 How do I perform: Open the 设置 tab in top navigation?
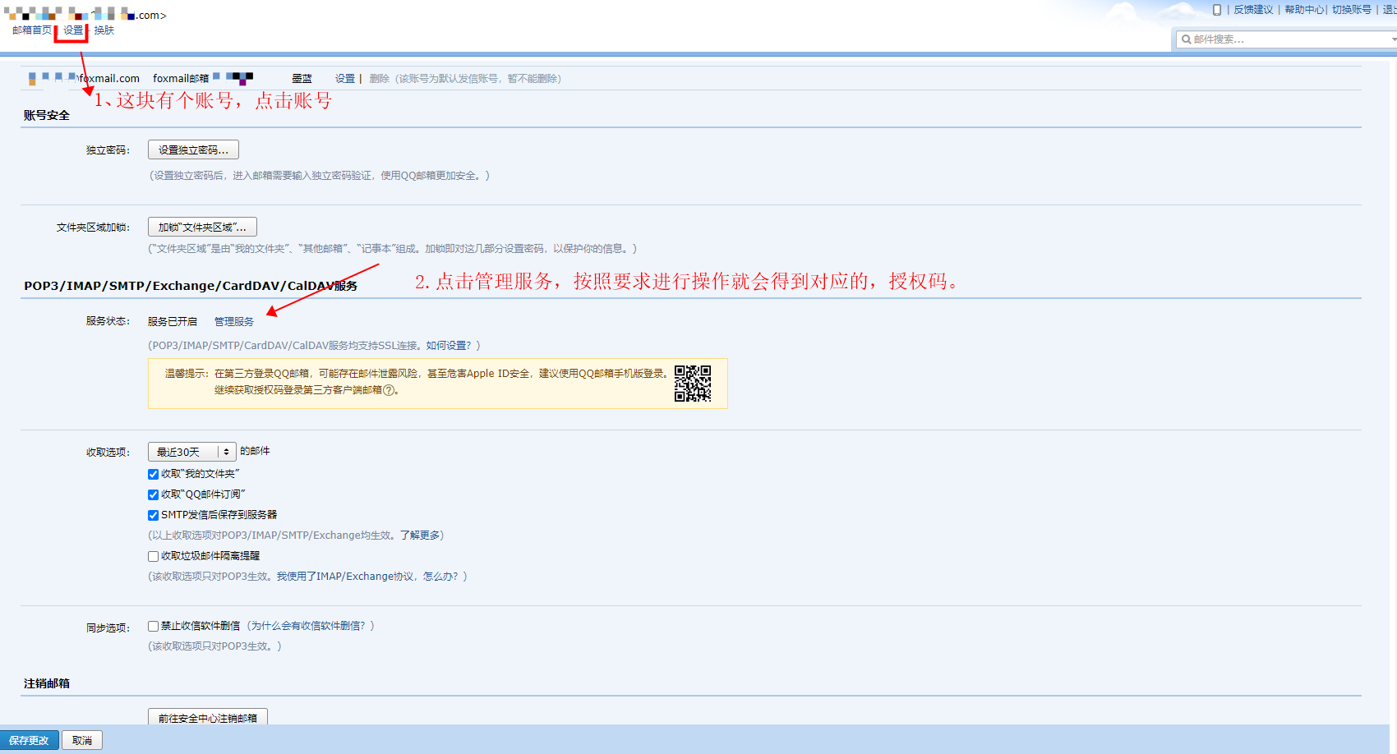click(x=73, y=30)
